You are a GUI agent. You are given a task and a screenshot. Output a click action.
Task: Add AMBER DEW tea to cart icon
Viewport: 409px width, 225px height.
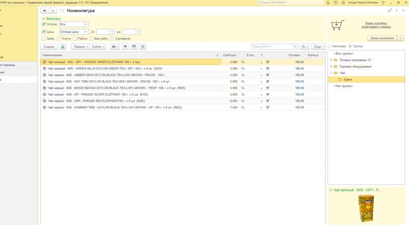point(268,75)
